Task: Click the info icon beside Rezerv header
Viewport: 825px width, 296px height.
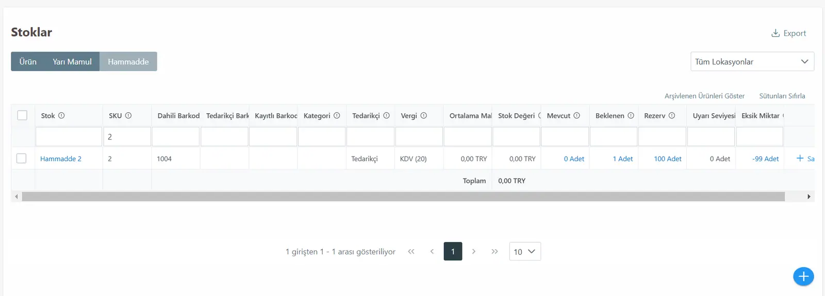Action: coord(672,115)
